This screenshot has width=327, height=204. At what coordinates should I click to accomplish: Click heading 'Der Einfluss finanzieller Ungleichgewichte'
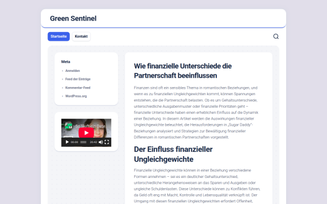coord(173,154)
